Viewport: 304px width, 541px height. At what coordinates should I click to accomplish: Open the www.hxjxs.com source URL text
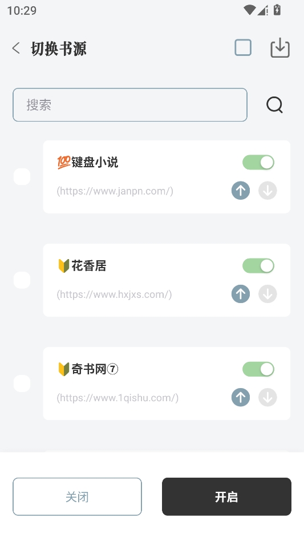[114, 294]
